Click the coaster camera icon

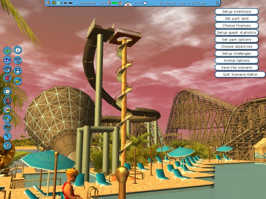click(7, 69)
